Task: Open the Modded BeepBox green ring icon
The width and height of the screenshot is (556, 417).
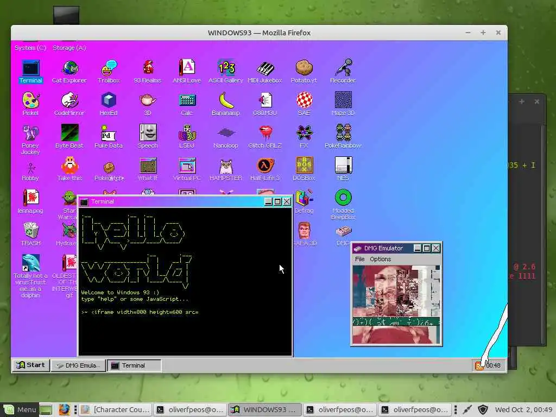Action: click(343, 205)
